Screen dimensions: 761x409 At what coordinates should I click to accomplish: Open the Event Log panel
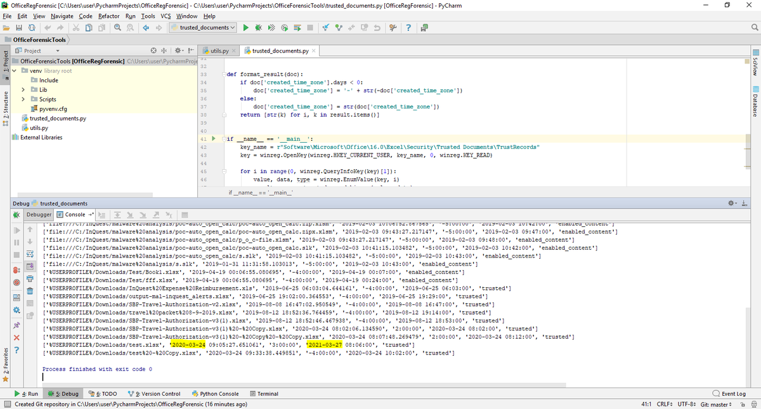(x=729, y=394)
